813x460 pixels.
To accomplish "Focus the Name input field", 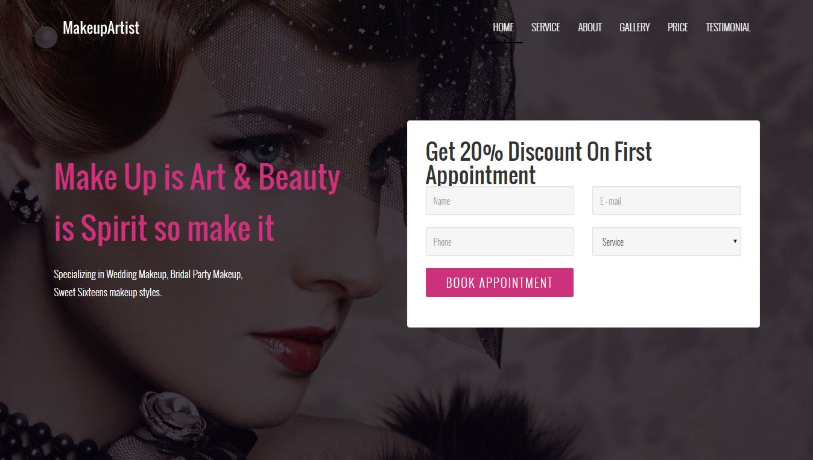I will [x=499, y=200].
